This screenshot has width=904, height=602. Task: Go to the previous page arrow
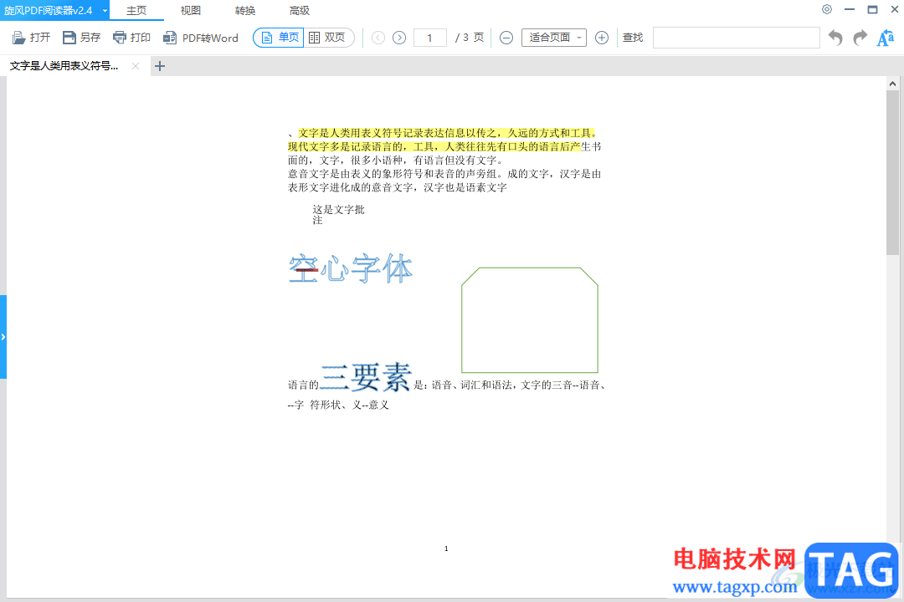pyautogui.click(x=378, y=38)
